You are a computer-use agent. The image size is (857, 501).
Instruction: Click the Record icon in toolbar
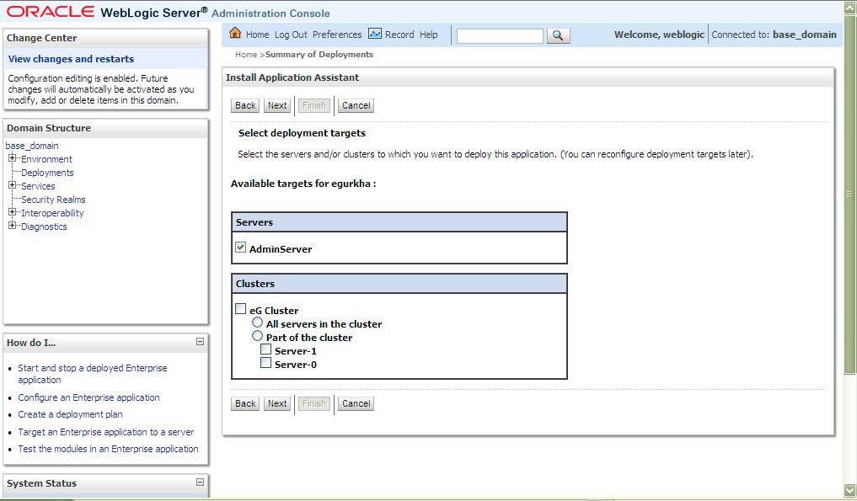point(375,34)
